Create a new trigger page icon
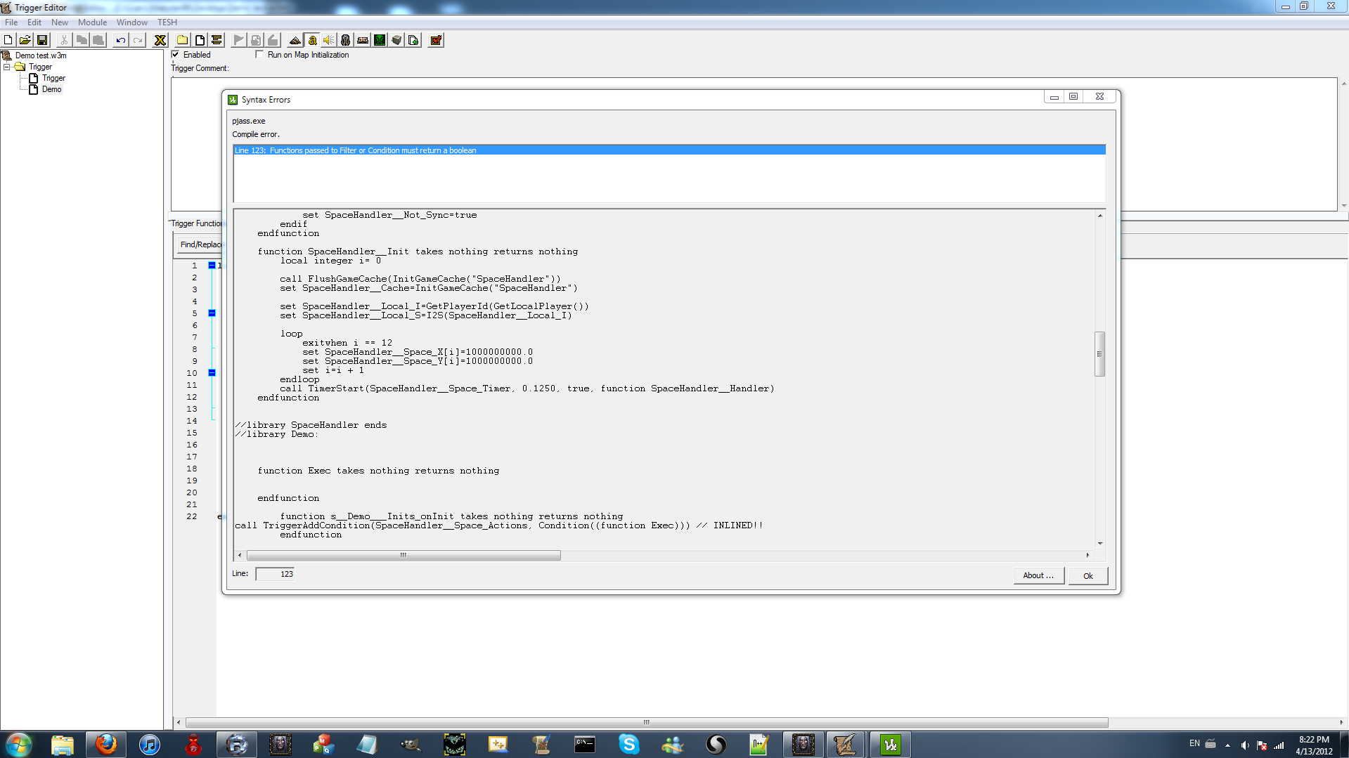This screenshot has width=1349, height=758. click(x=200, y=40)
